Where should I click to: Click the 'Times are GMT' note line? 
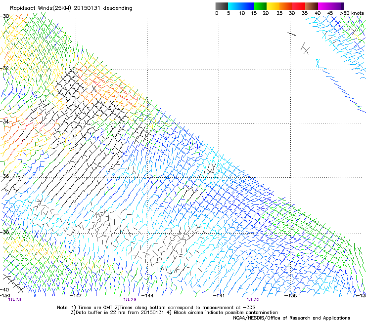point(156,308)
